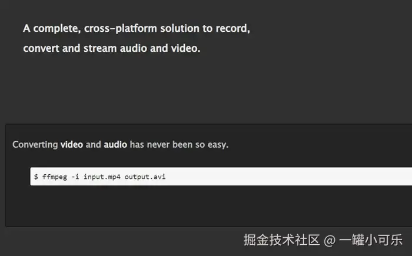Click the word Converting in the panel
Viewport: 412px width, 256px height.
pos(35,144)
